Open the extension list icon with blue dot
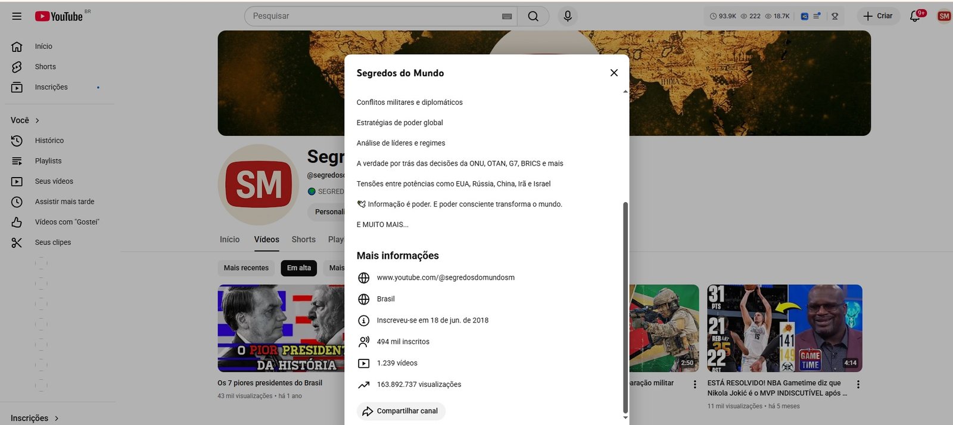 click(817, 16)
